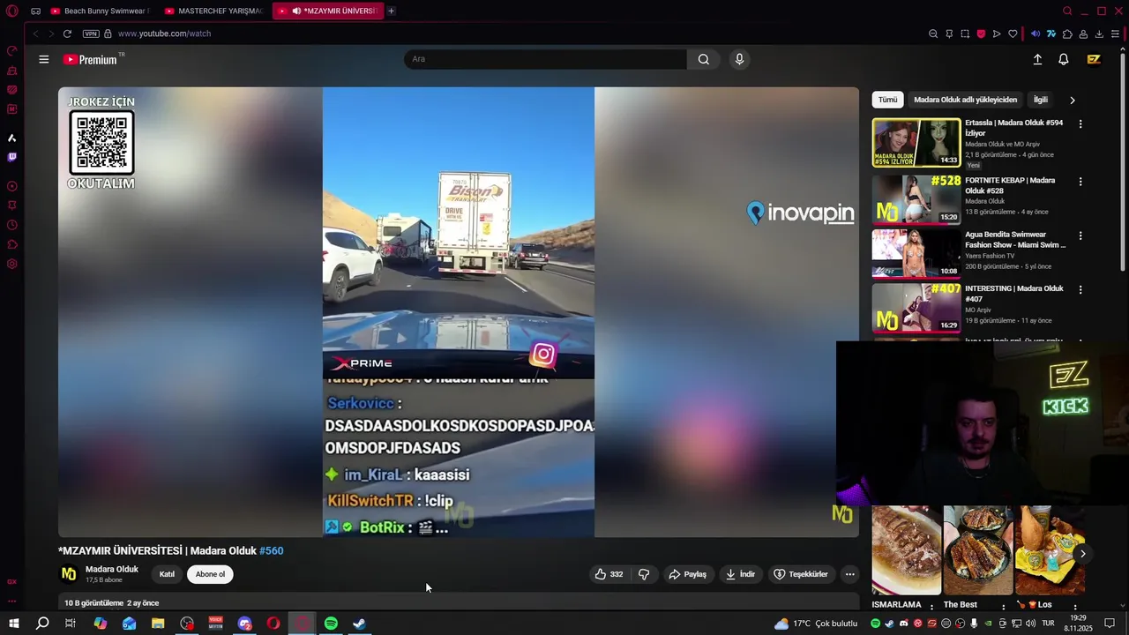Image resolution: width=1129 pixels, height=635 pixels.
Task: Subscribe using the Abone ol button
Action: tap(210, 574)
